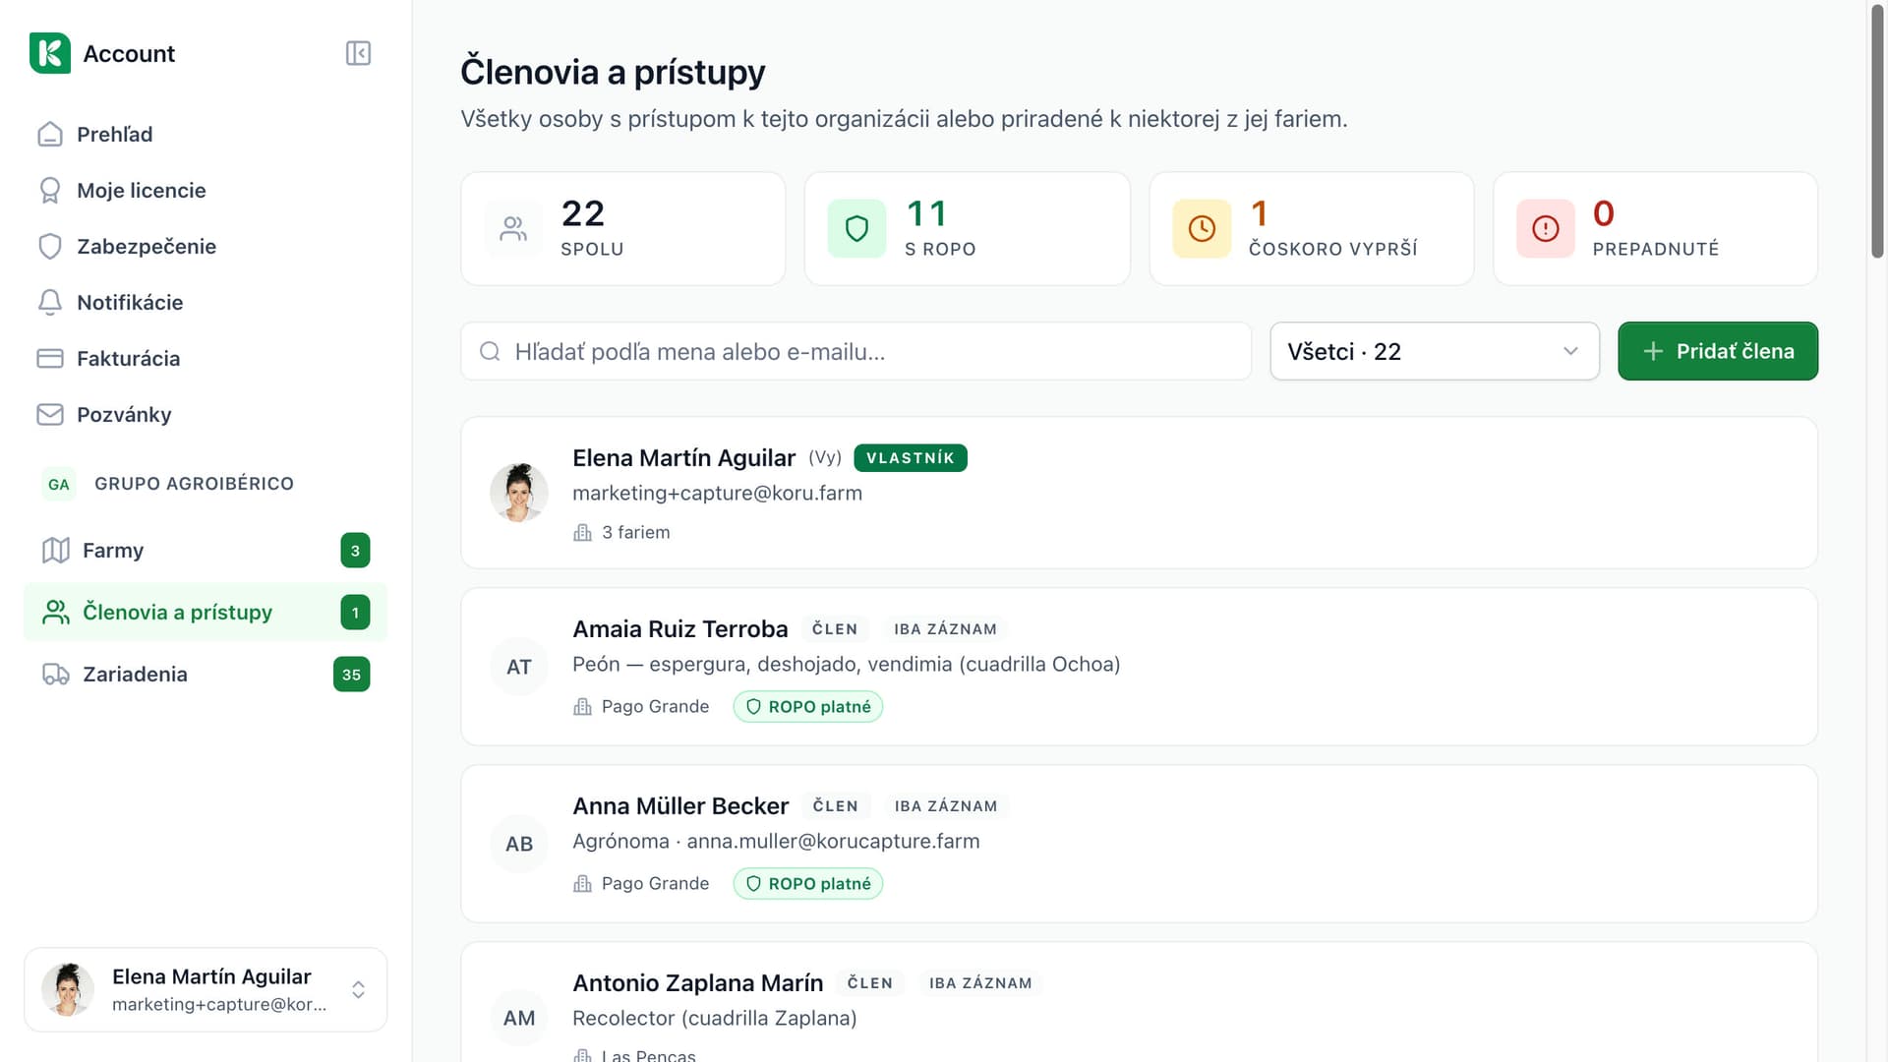Collapse the sidebar panel icon
The height and width of the screenshot is (1062, 1888).
pyautogui.click(x=358, y=53)
